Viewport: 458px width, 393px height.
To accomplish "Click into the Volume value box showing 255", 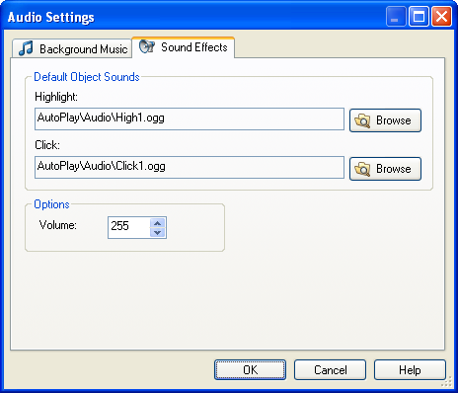I will [128, 227].
